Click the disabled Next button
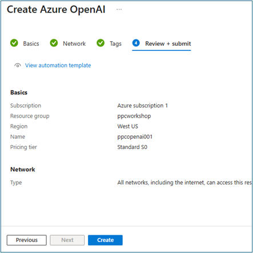 click(x=67, y=240)
